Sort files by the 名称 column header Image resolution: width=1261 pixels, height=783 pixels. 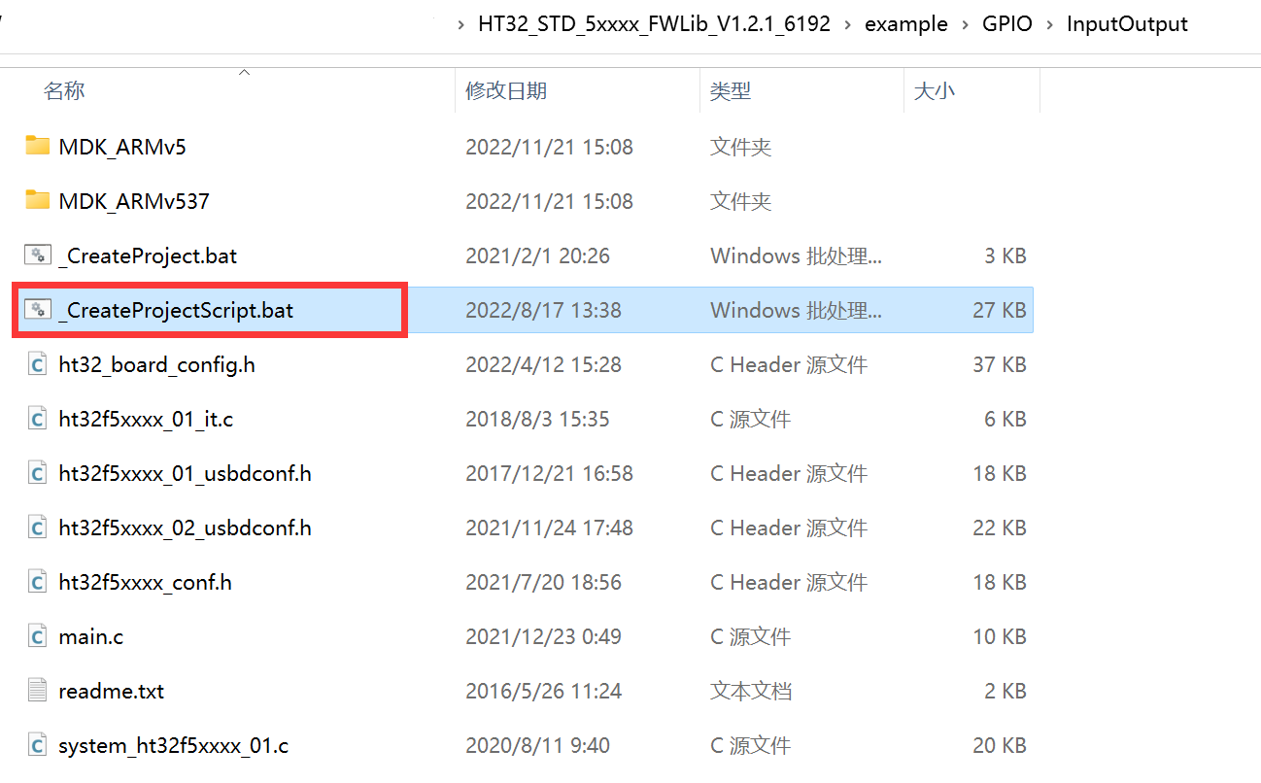(x=64, y=90)
